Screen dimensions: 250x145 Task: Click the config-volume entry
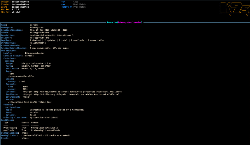tap(13, 107)
